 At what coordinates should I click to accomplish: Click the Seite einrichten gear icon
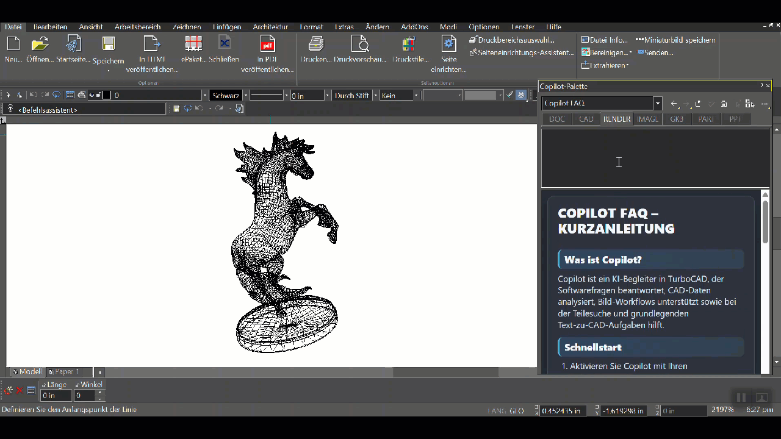coord(449,44)
